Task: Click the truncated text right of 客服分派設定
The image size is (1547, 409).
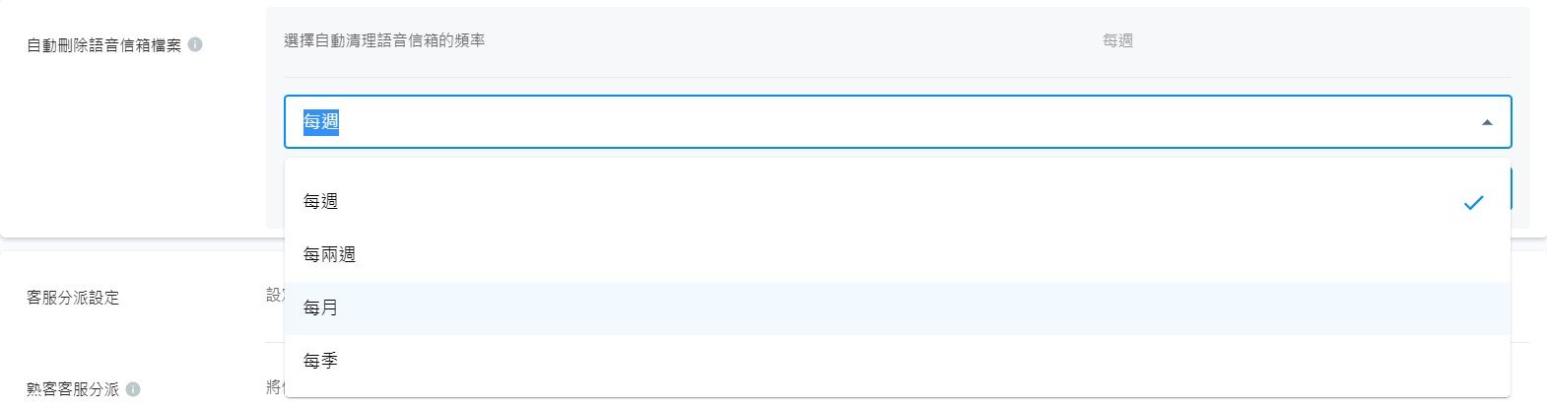Action: (x=274, y=295)
